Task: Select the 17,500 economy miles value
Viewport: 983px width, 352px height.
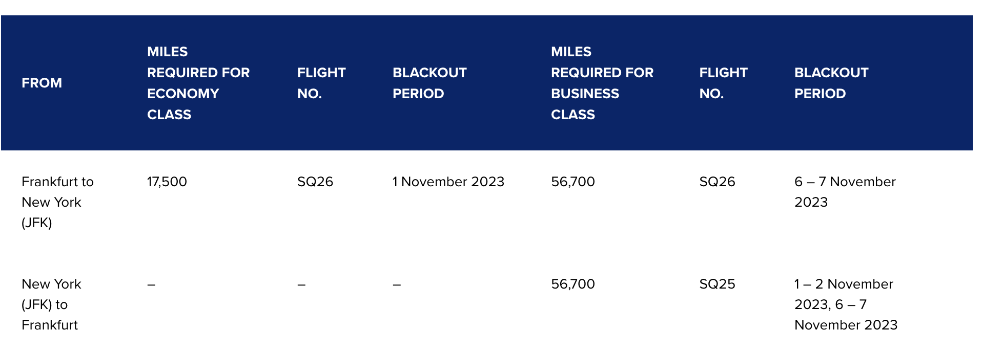Action: (x=167, y=182)
